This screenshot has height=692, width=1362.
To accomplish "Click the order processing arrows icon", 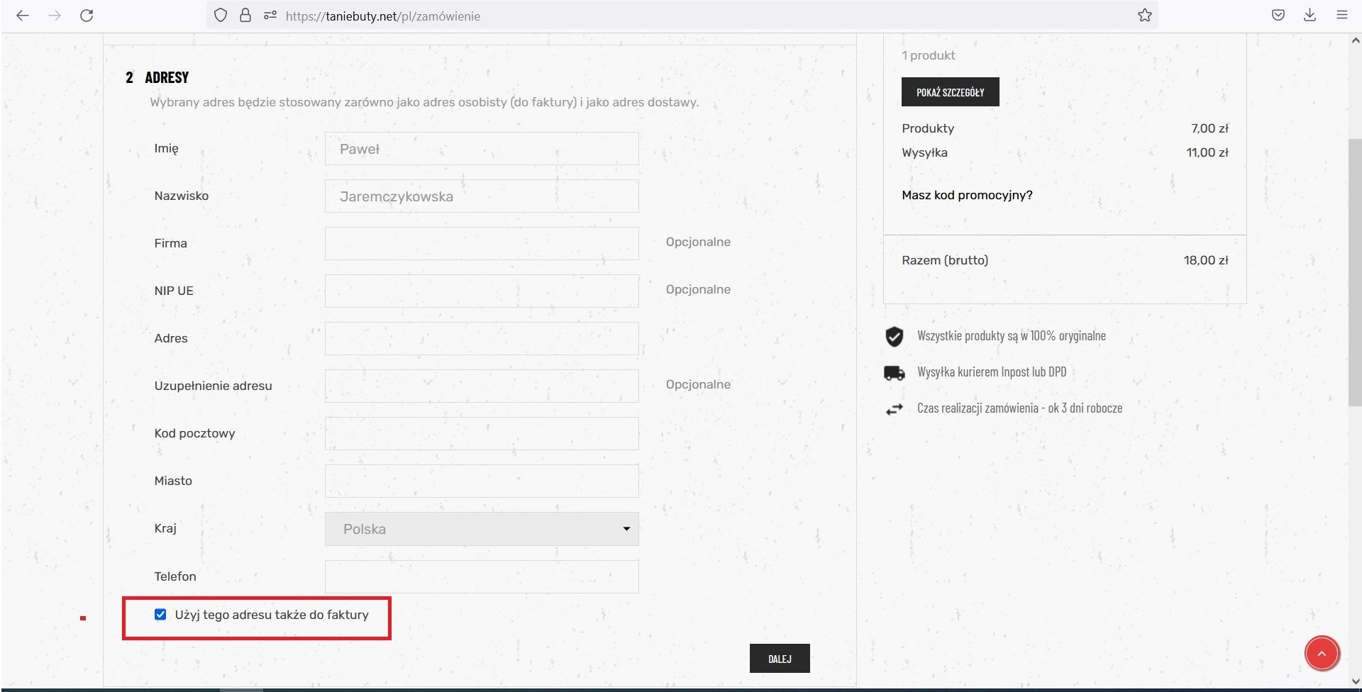I will pos(895,409).
